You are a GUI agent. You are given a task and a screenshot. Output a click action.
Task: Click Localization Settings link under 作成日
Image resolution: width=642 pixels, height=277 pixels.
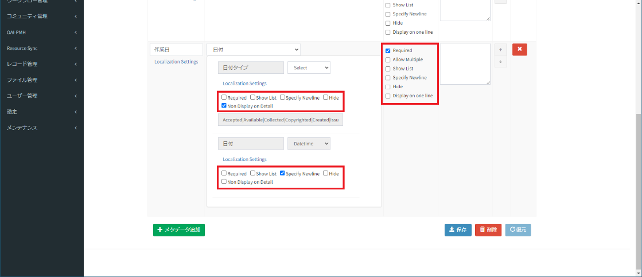click(x=176, y=62)
